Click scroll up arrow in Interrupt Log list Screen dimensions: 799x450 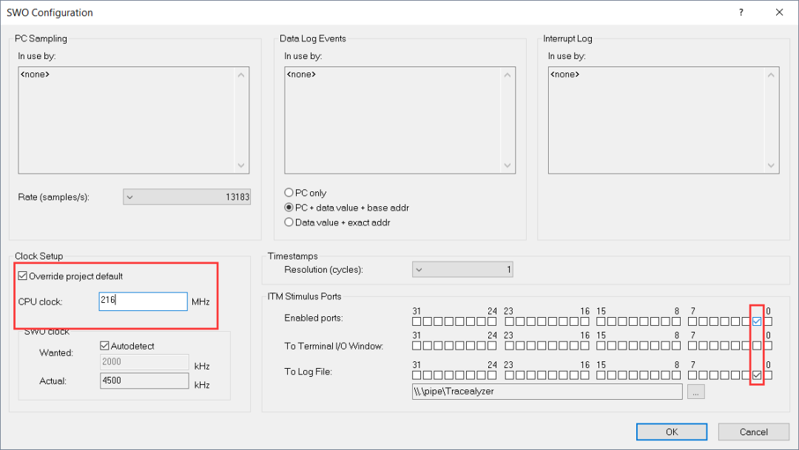pos(771,75)
